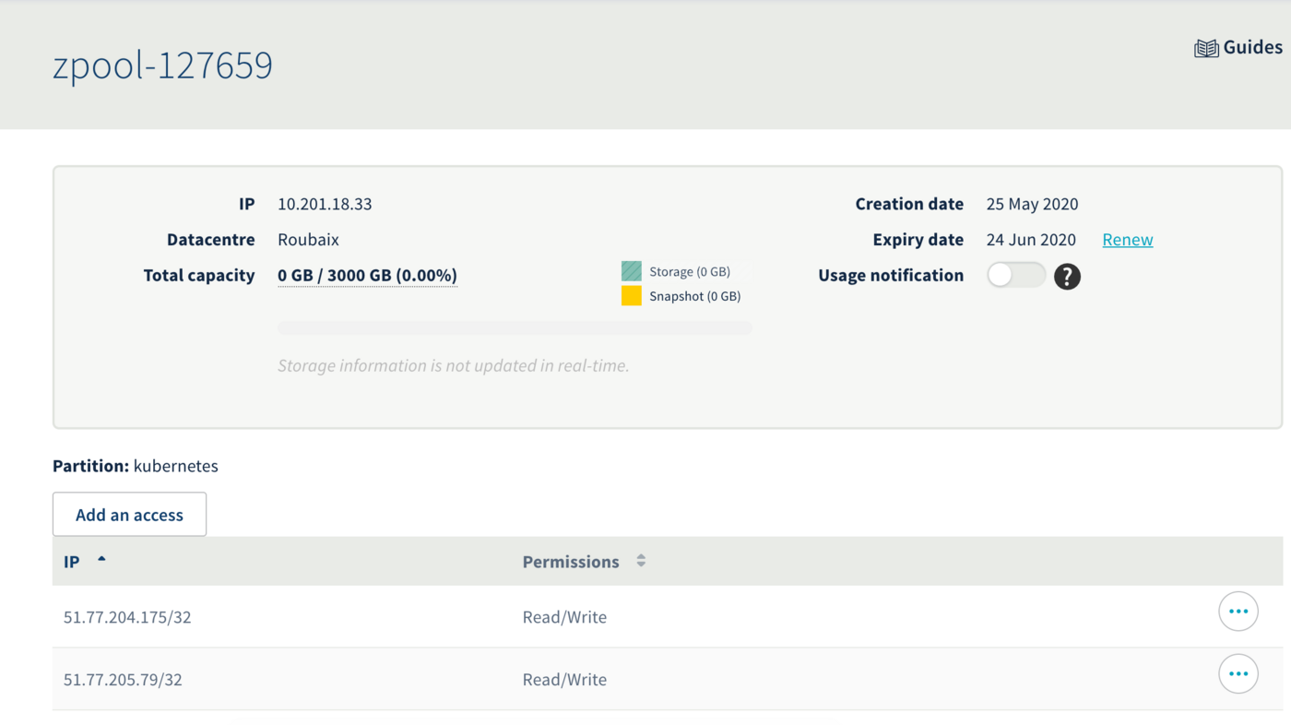This screenshot has width=1291, height=725.
Task: Click the 0 GB / 3000 GB capacity text
Action: [x=367, y=276]
